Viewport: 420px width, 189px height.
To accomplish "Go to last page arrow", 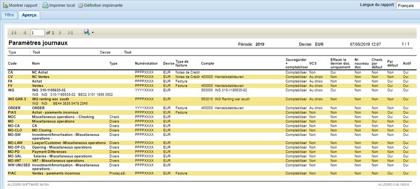I will coord(70,33).
